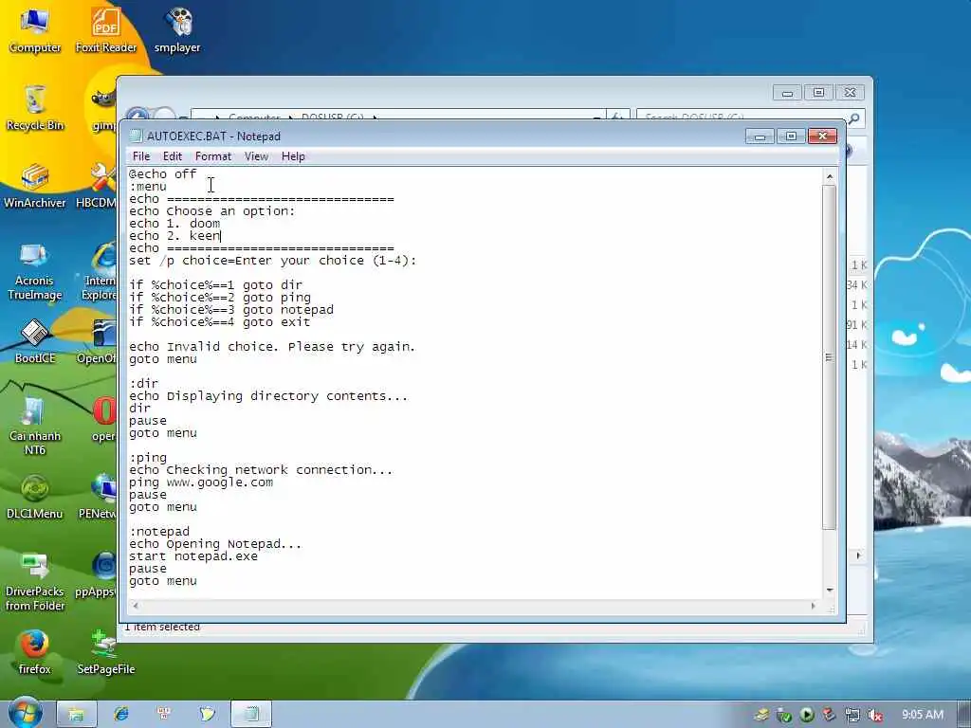The width and height of the screenshot is (971, 728).
Task: Click the 'if %choice%==4 goto exit' line
Action: (x=219, y=322)
